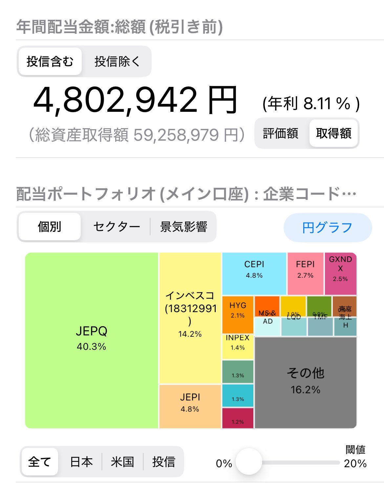Select the JEPI 4.8% orange block
This screenshot has height=499, width=384.
[190, 407]
